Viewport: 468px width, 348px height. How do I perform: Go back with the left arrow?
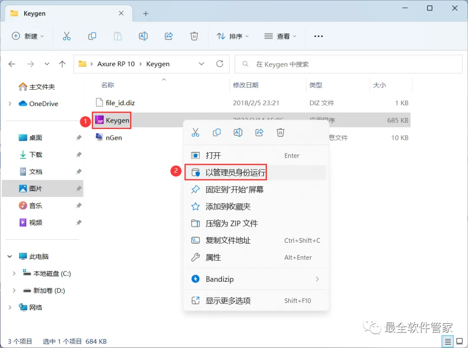pyautogui.click(x=12, y=64)
